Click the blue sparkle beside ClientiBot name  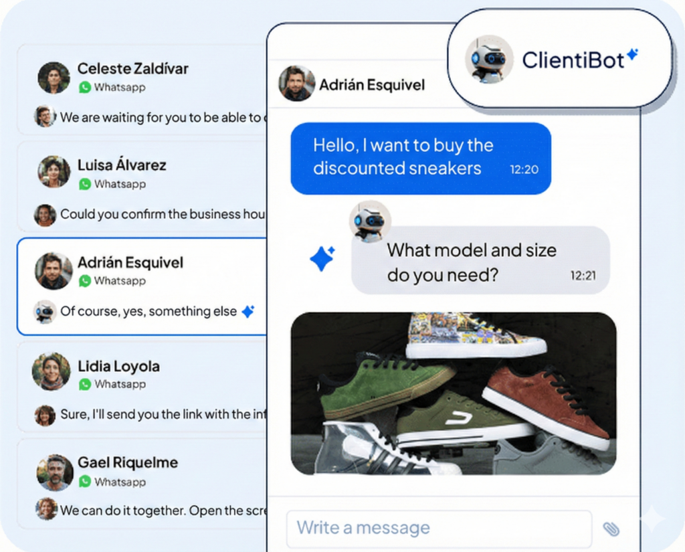click(633, 55)
